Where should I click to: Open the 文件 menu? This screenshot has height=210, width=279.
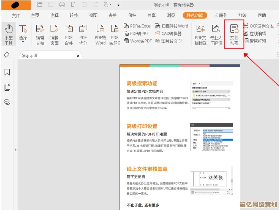tap(16, 15)
